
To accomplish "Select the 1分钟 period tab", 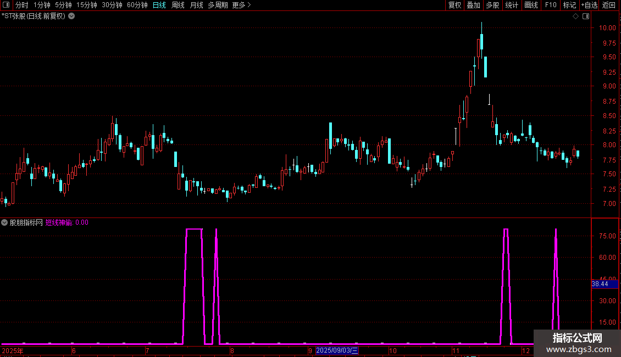I will pyautogui.click(x=42, y=5).
